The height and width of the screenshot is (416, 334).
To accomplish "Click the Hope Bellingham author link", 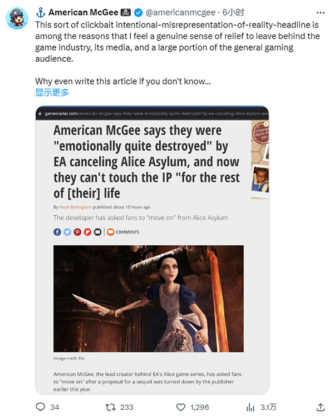I will pos(75,207).
